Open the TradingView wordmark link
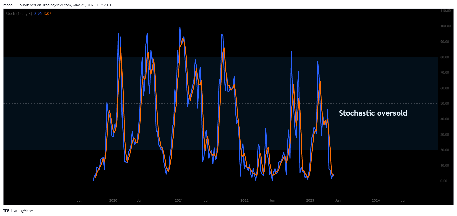The width and height of the screenshot is (457, 216). [x=22, y=210]
